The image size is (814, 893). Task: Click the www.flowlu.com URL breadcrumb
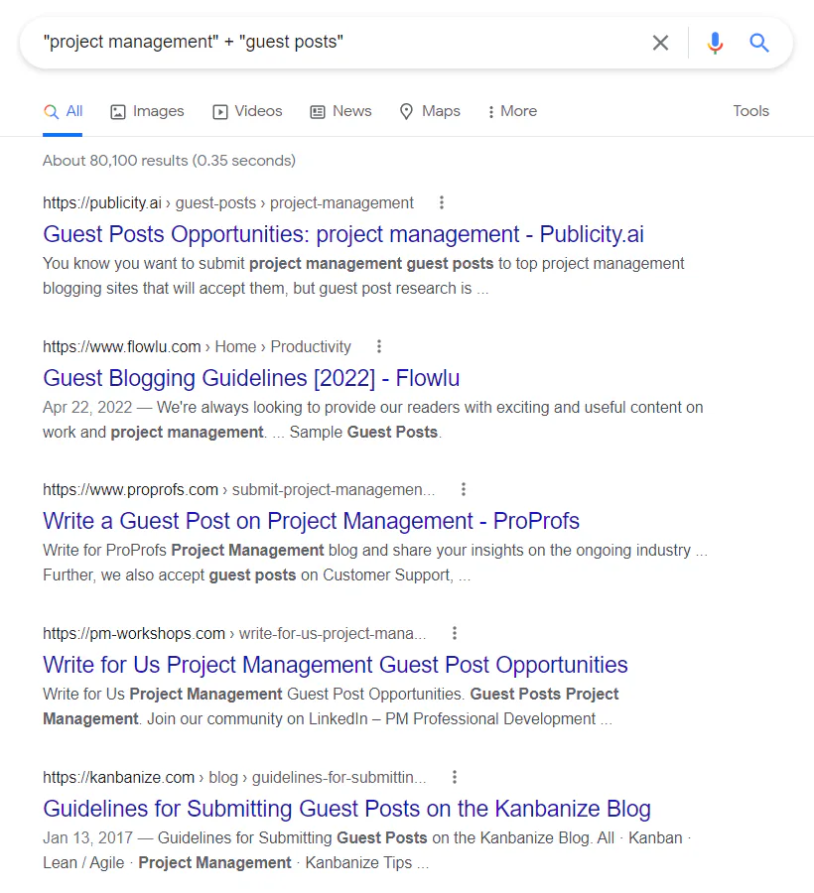197,346
